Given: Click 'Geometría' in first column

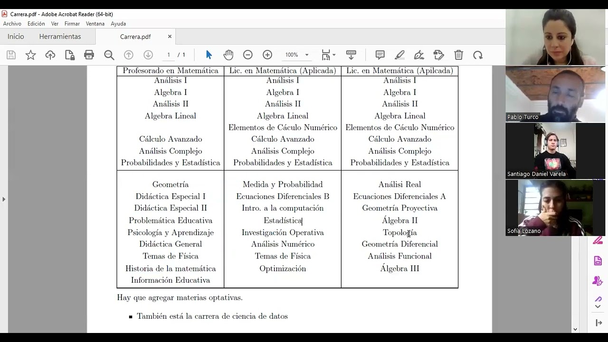Looking at the screenshot, I should (x=171, y=185).
